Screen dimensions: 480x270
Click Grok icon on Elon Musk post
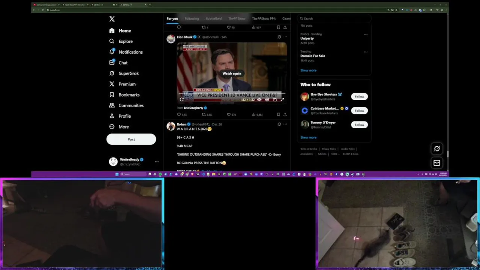[279, 37]
